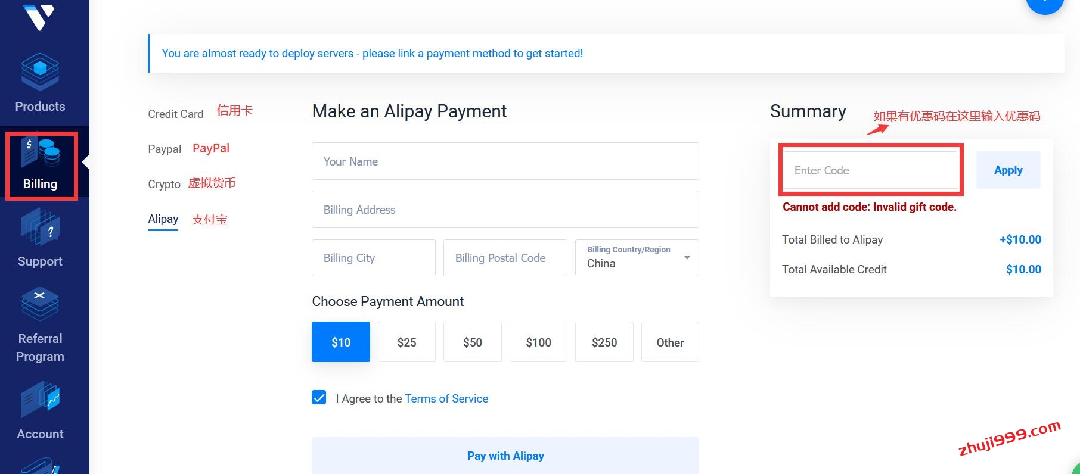This screenshot has height=474, width=1080.
Task: Open the Terms of Service link
Action: pos(446,398)
